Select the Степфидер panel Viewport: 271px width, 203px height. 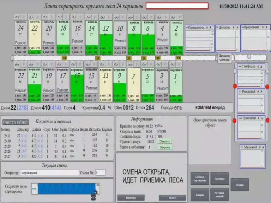click(x=251, y=76)
